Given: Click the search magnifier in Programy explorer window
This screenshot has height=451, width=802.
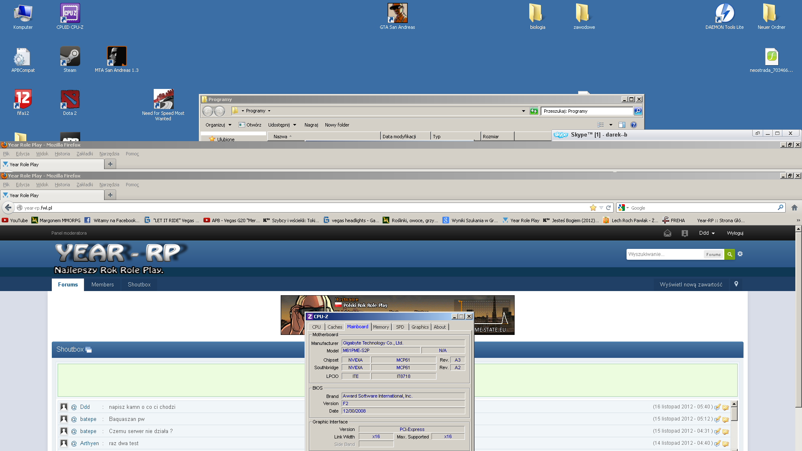Looking at the screenshot, I should 638,111.
